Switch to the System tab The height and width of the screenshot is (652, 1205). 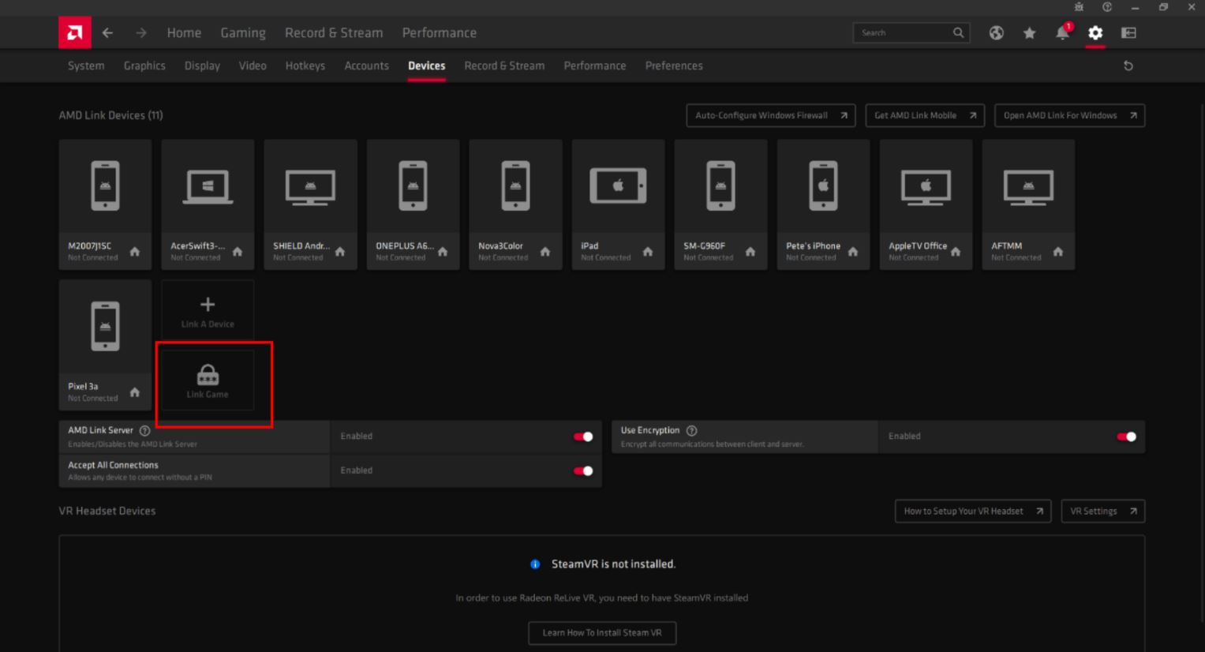pyautogui.click(x=86, y=66)
